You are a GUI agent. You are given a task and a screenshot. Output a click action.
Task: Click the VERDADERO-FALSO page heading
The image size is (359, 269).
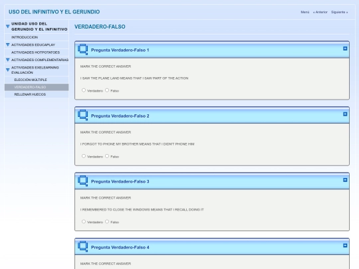[x=100, y=27]
